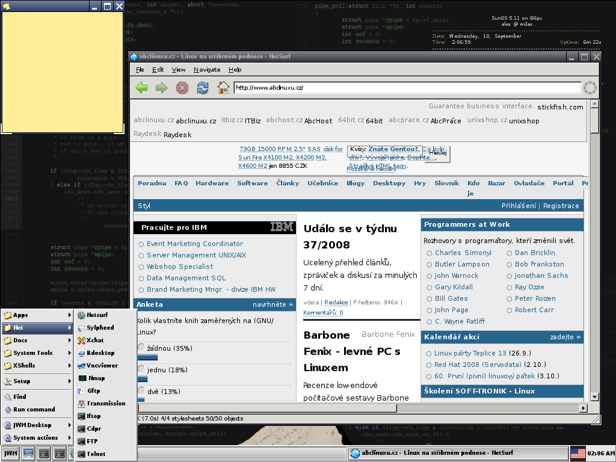Screen dimensions: 616x462
Task: Click the NetSurf throbber activity icon
Action: coord(590,88)
